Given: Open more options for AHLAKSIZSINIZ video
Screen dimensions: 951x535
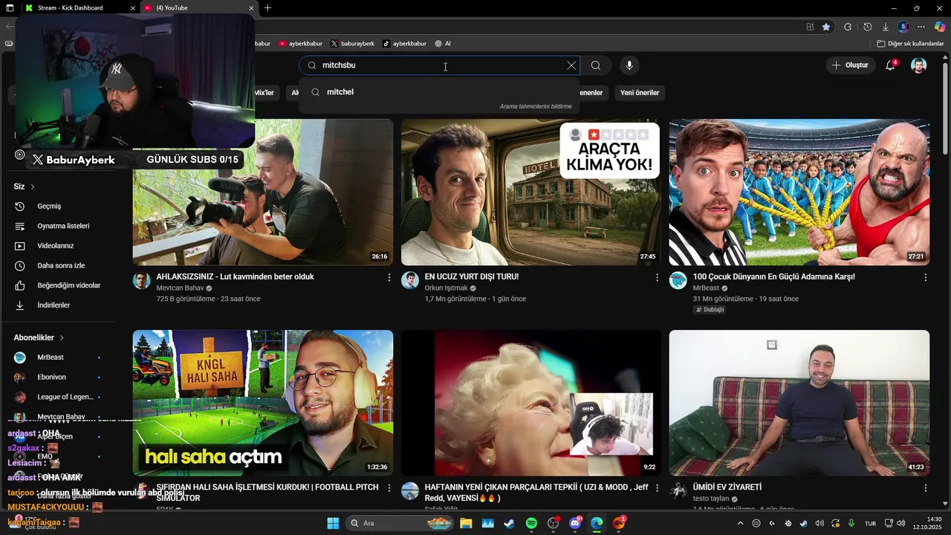Looking at the screenshot, I should pyautogui.click(x=389, y=277).
